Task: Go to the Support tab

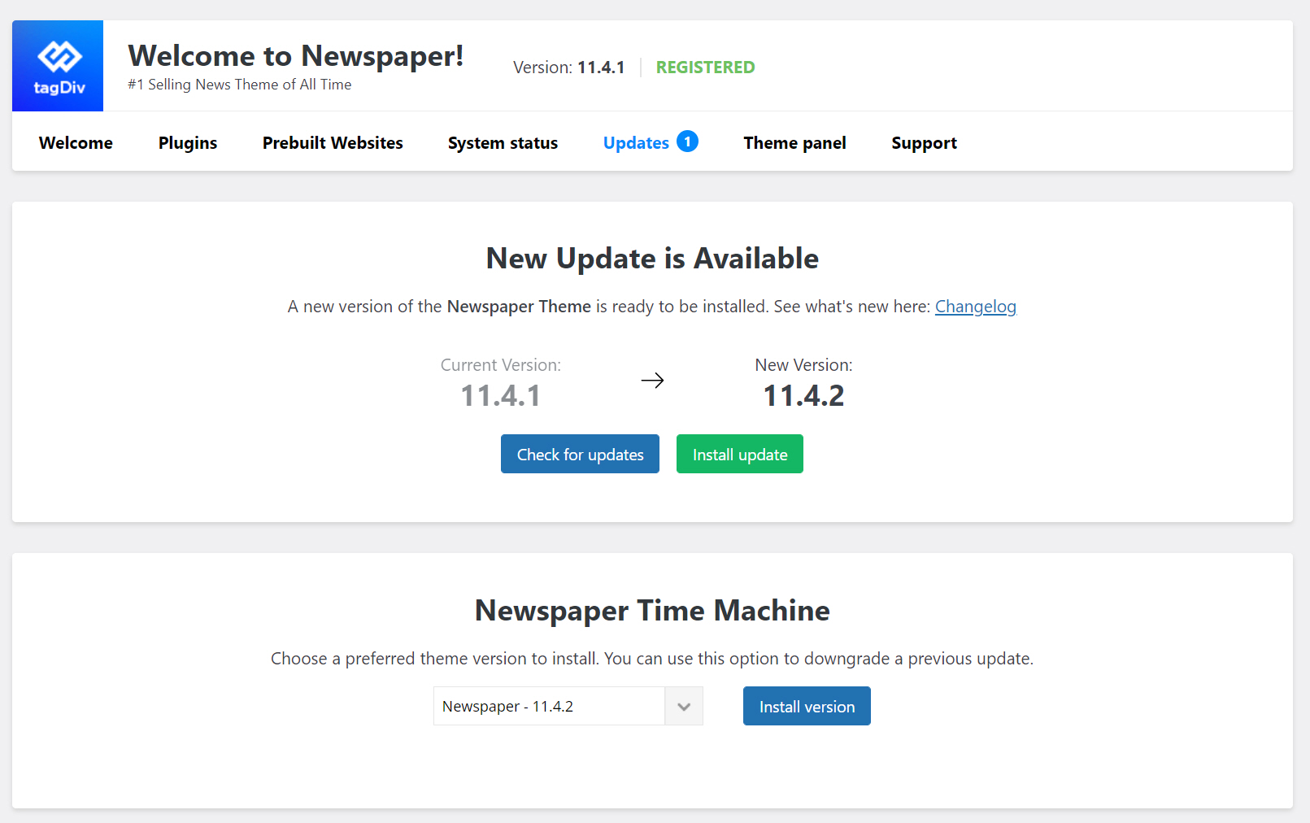Action: [x=924, y=143]
